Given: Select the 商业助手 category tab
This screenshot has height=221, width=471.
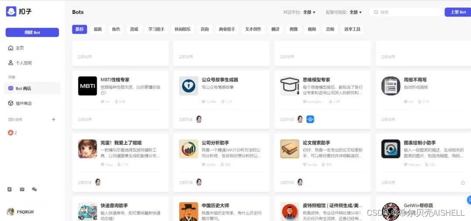Looking at the screenshot, I should [x=227, y=30].
